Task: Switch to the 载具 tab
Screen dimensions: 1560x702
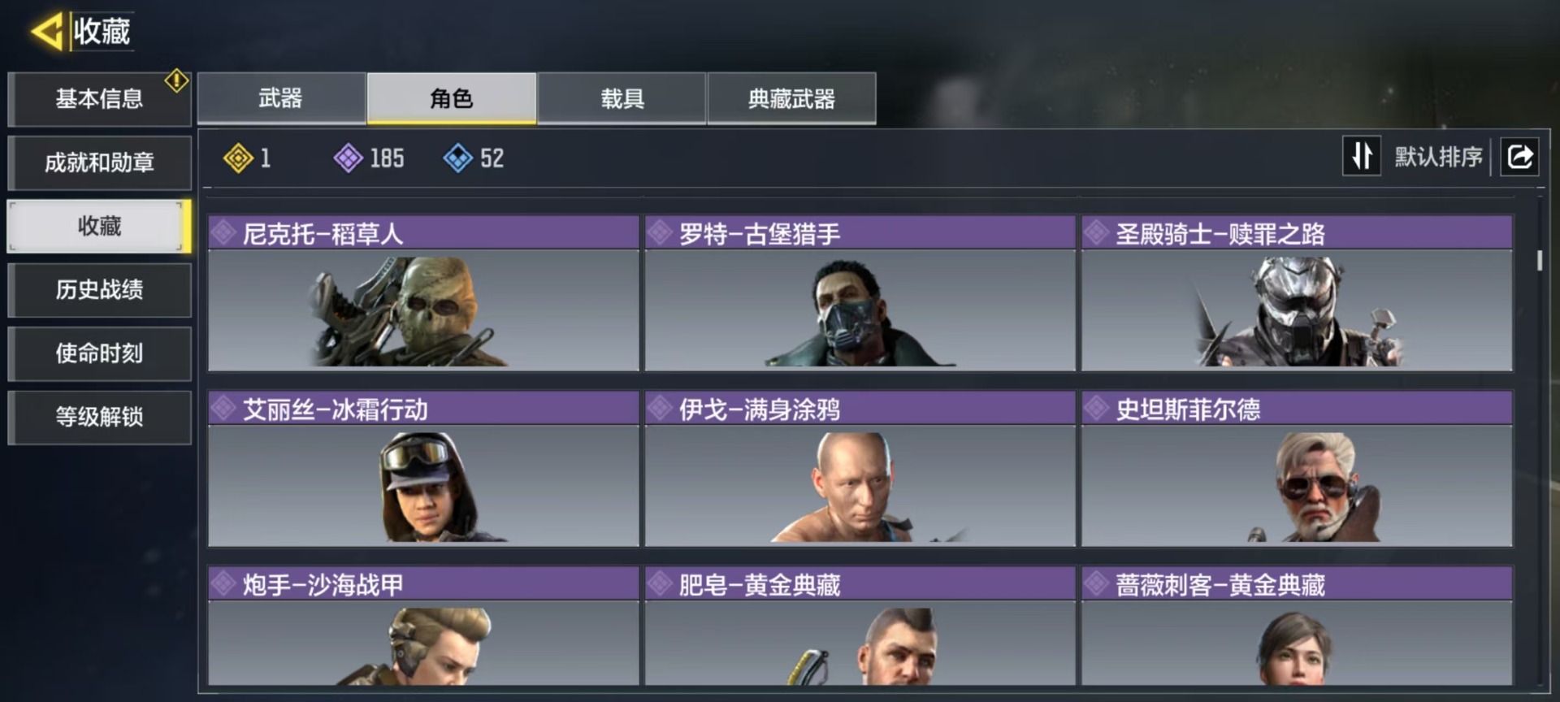Action: click(622, 98)
